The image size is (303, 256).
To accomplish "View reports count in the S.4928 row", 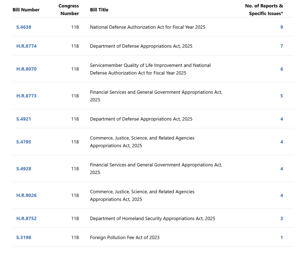I will click(281, 169).
